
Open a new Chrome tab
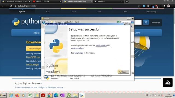coord(127,1)
